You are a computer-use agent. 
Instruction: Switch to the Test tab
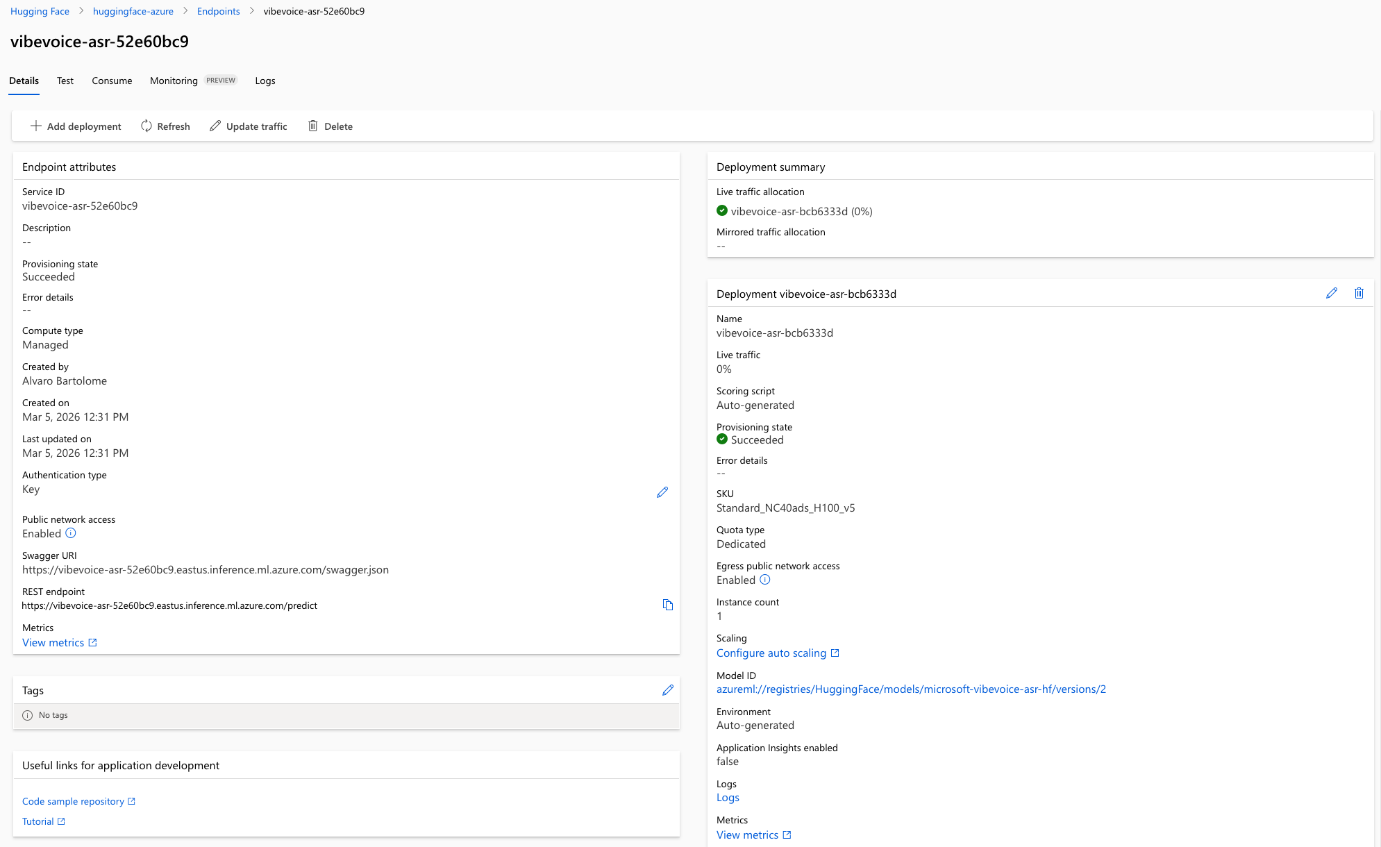click(x=65, y=81)
